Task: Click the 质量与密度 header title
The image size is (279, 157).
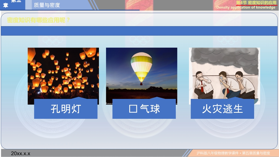Action: pos(47,5)
